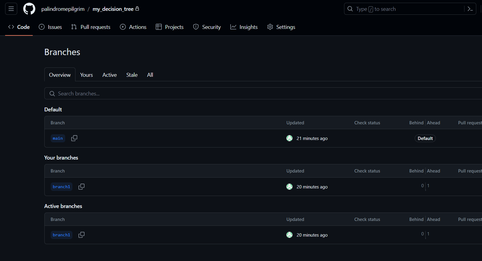Viewport: 482px width, 261px height.
Task: Copy branch1 name under Active branches
Action: pos(81,235)
